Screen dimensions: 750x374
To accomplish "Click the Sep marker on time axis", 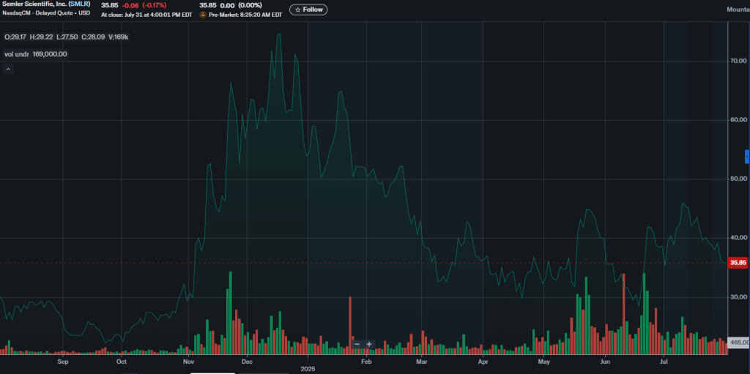I will click(x=62, y=362).
